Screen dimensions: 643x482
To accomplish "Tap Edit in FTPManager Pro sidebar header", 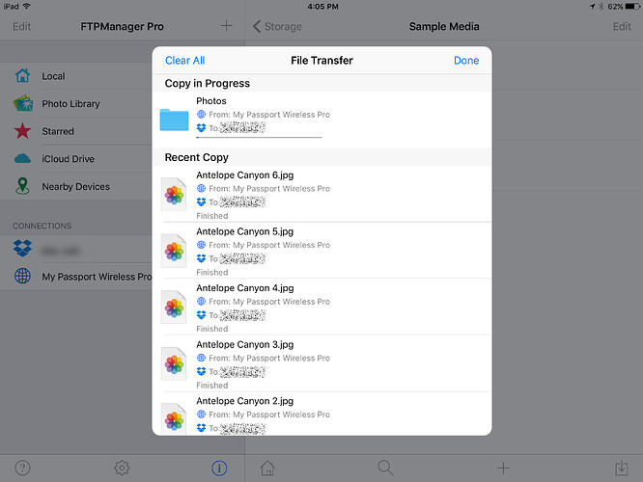I will click(22, 27).
